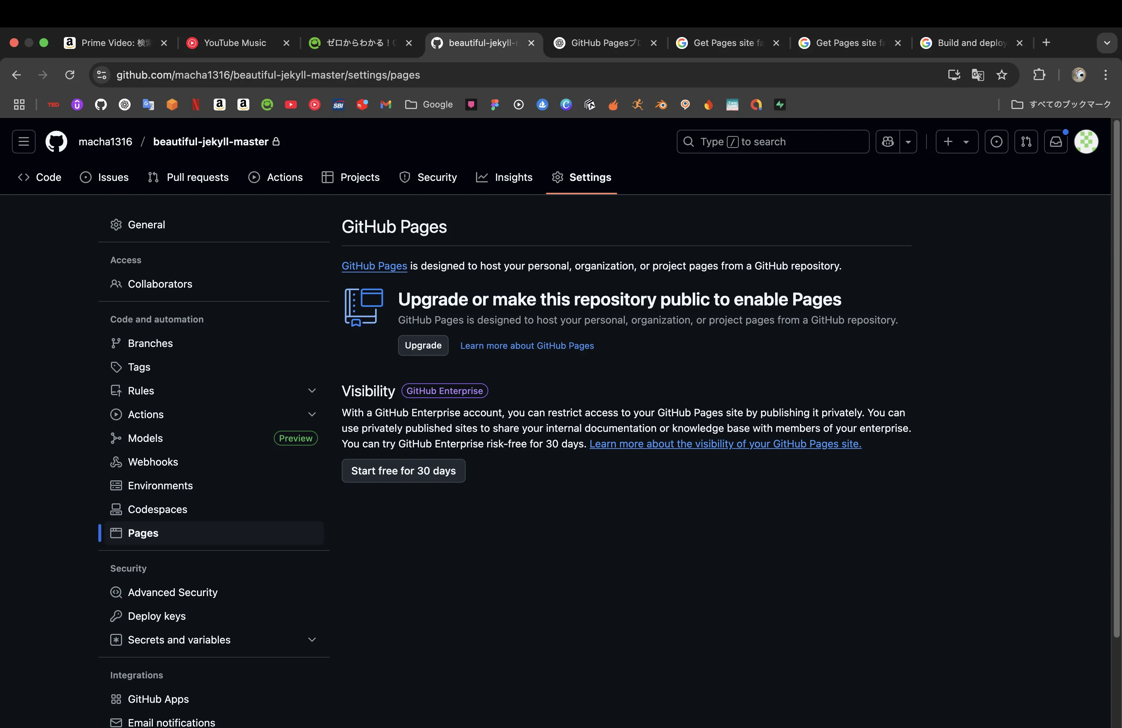Open the Copilot dropdown arrow
Viewport: 1122px width, 728px height.
[x=908, y=142]
